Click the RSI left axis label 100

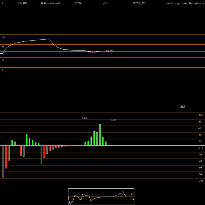click(4, 37)
